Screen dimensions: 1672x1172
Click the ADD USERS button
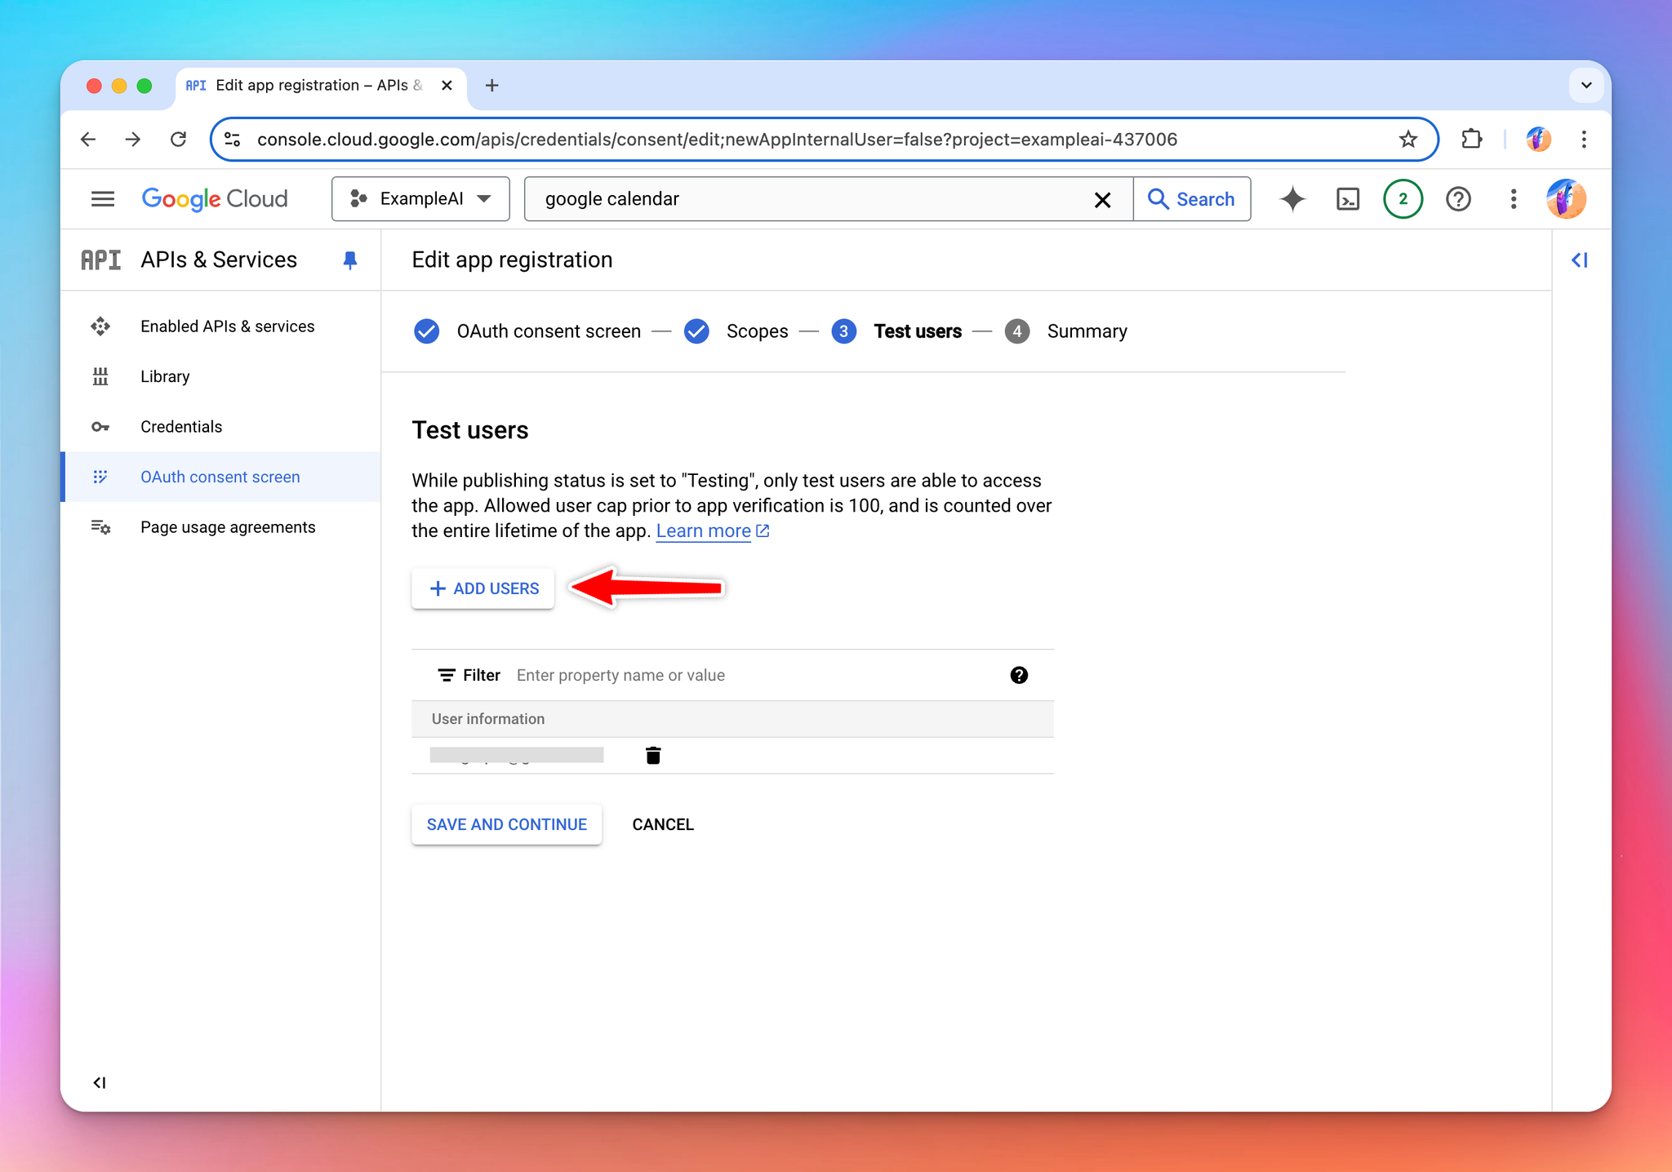483,588
